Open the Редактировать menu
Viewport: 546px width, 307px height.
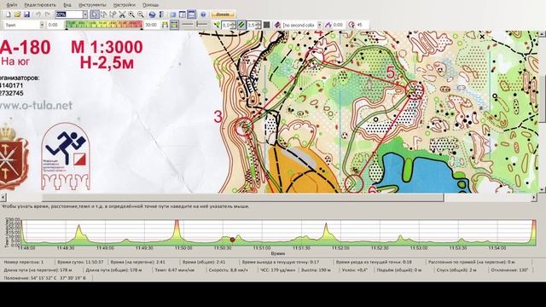tap(40, 5)
